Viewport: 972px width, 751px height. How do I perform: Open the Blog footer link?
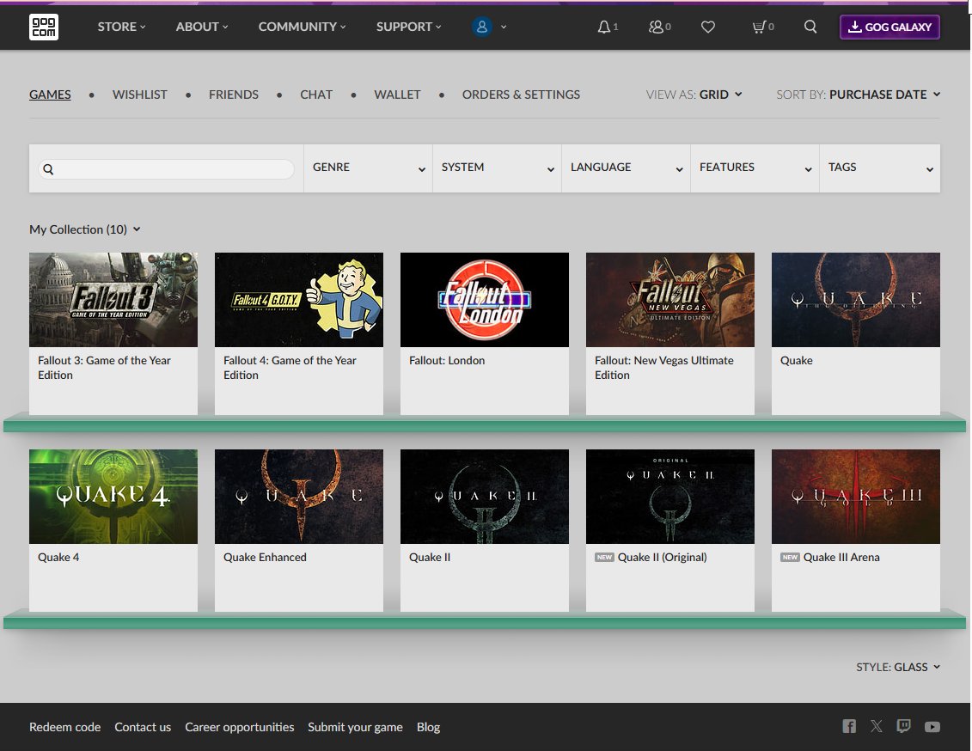click(x=428, y=727)
